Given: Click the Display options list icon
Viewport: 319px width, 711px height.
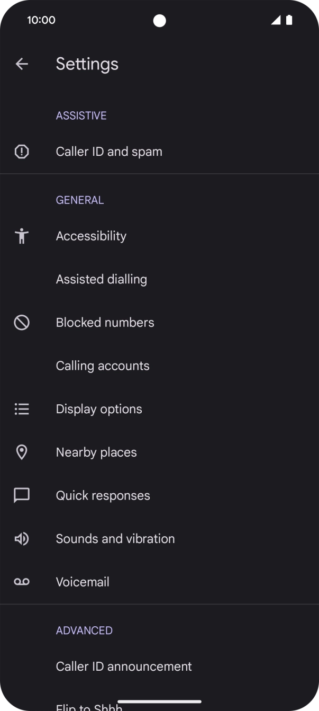Looking at the screenshot, I should (21, 408).
